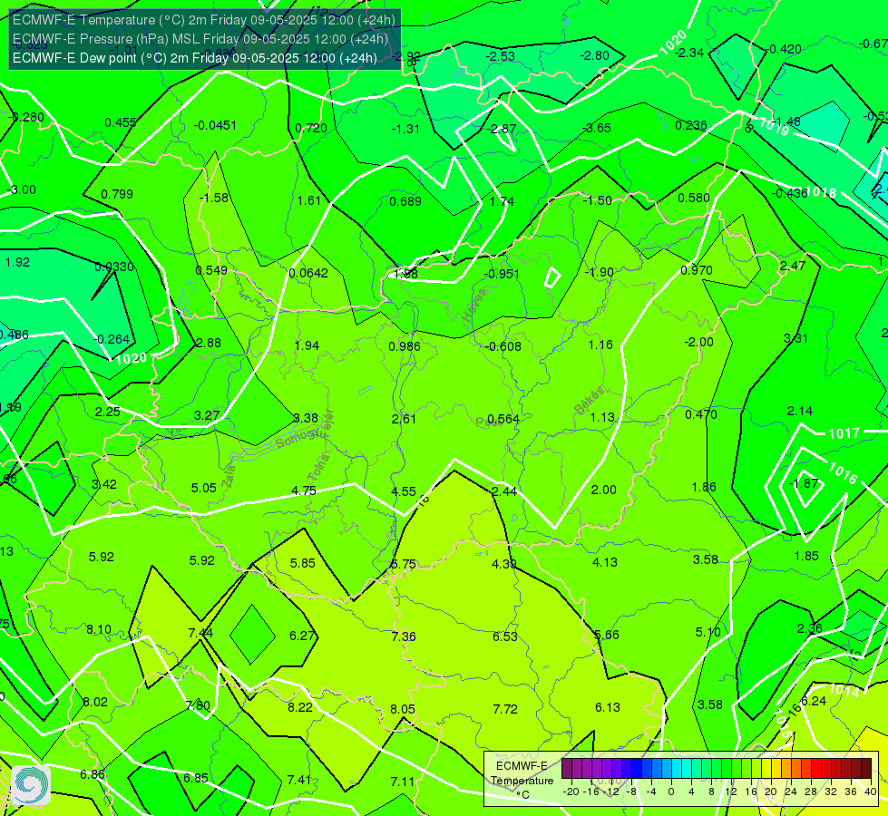
Task: Click the dew point value 6.53
Action: point(505,636)
